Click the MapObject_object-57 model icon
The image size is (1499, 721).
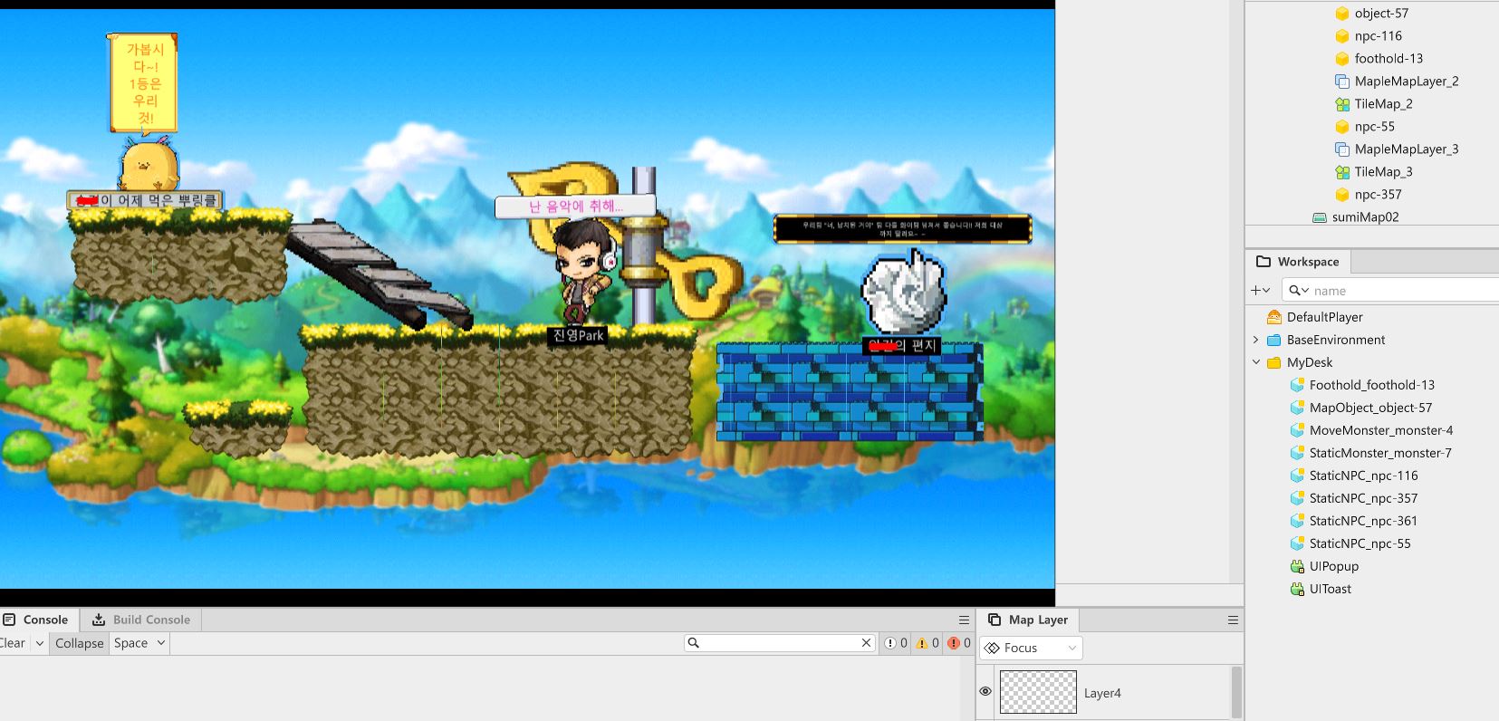[x=1297, y=408]
